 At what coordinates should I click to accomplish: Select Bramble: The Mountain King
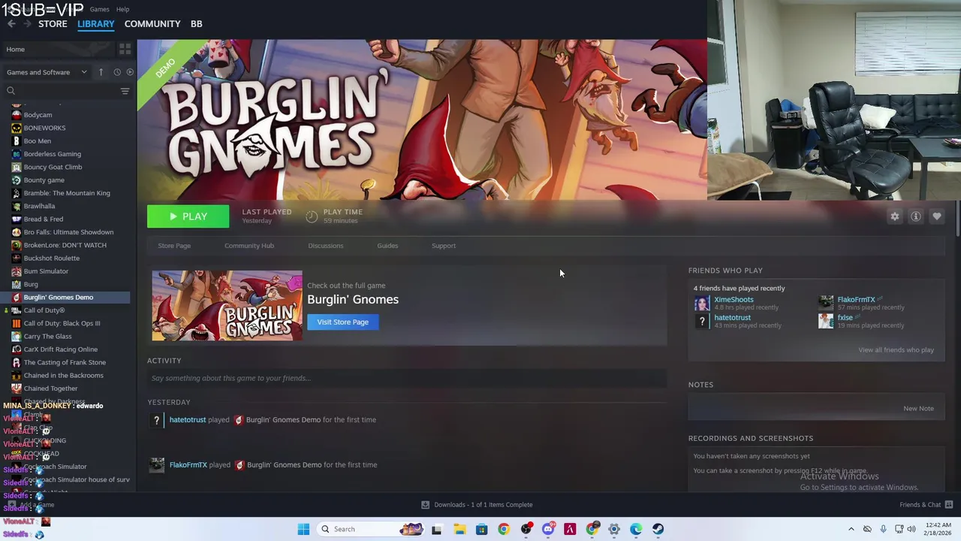click(65, 193)
